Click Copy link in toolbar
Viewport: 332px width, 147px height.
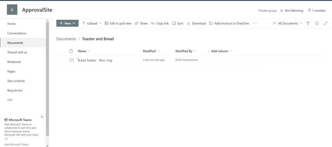coord(160,23)
